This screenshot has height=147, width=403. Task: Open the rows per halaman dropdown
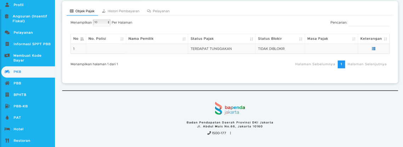click(102, 22)
